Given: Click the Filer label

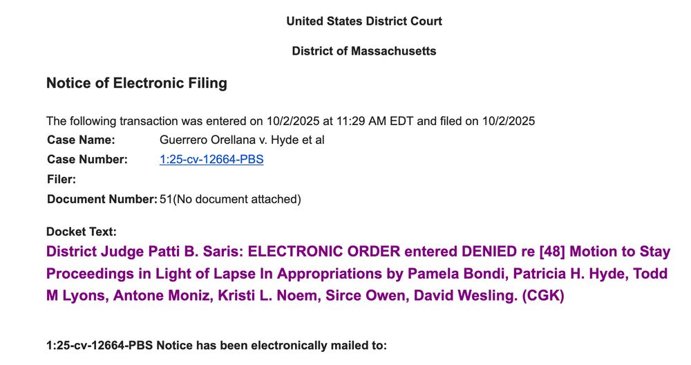Looking at the screenshot, I should (x=61, y=180).
